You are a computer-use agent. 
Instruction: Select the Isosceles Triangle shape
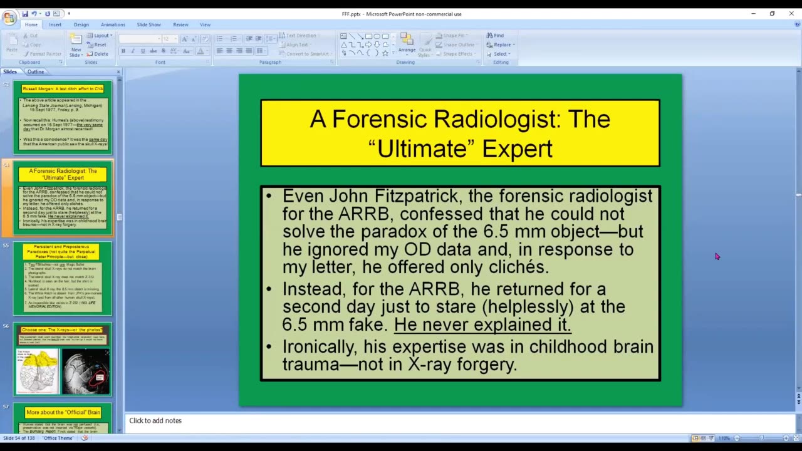pos(343,44)
